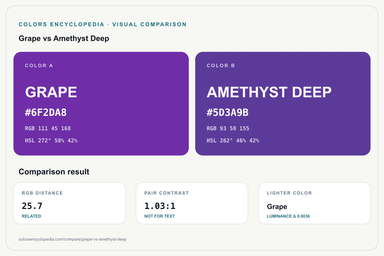The width and height of the screenshot is (384, 256).
Task: Open the colorsencyclopedia.com compare URL
Action: tap(73, 239)
